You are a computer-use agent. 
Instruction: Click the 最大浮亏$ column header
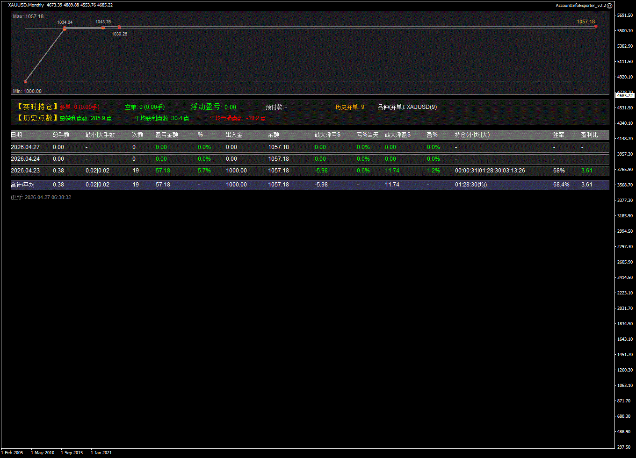(327, 135)
